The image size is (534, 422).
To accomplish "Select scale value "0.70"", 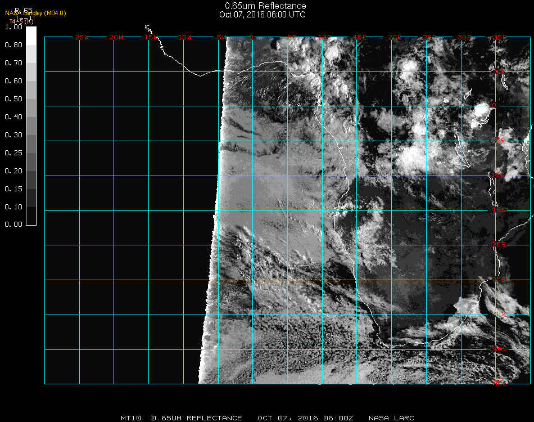I will point(13,62).
